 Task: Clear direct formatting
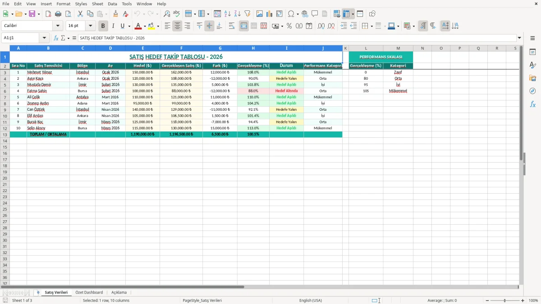pos(126,14)
